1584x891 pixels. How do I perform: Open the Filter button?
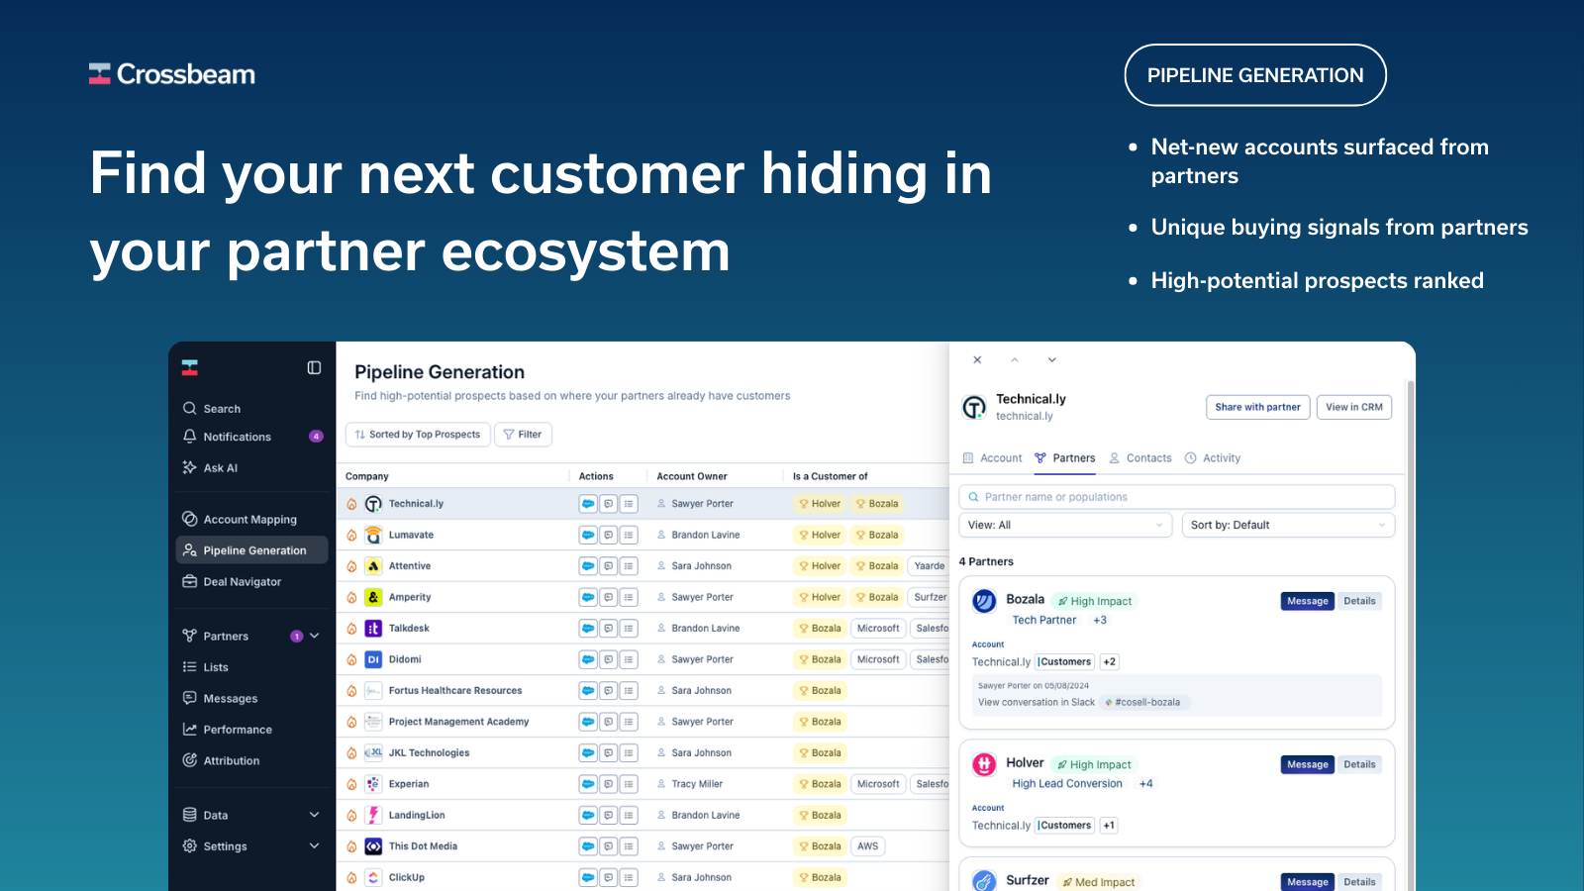[523, 435]
